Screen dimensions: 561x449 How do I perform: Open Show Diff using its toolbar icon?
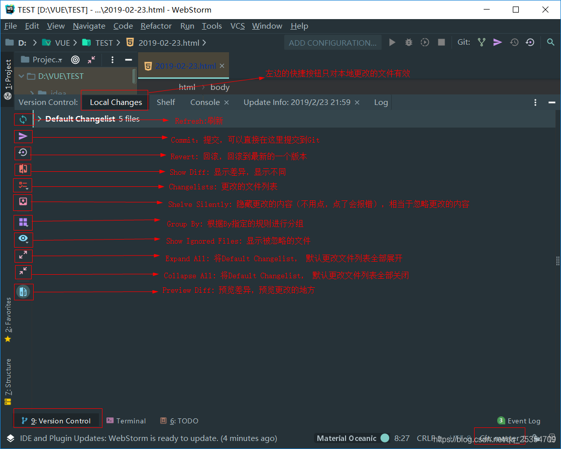[23, 169]
